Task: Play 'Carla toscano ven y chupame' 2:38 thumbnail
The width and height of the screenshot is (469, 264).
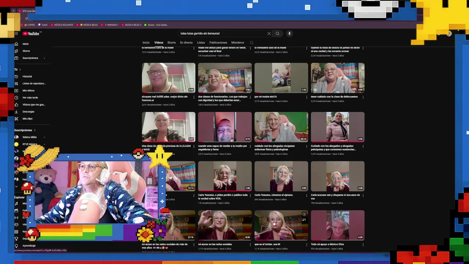Action: click(338, 176)
